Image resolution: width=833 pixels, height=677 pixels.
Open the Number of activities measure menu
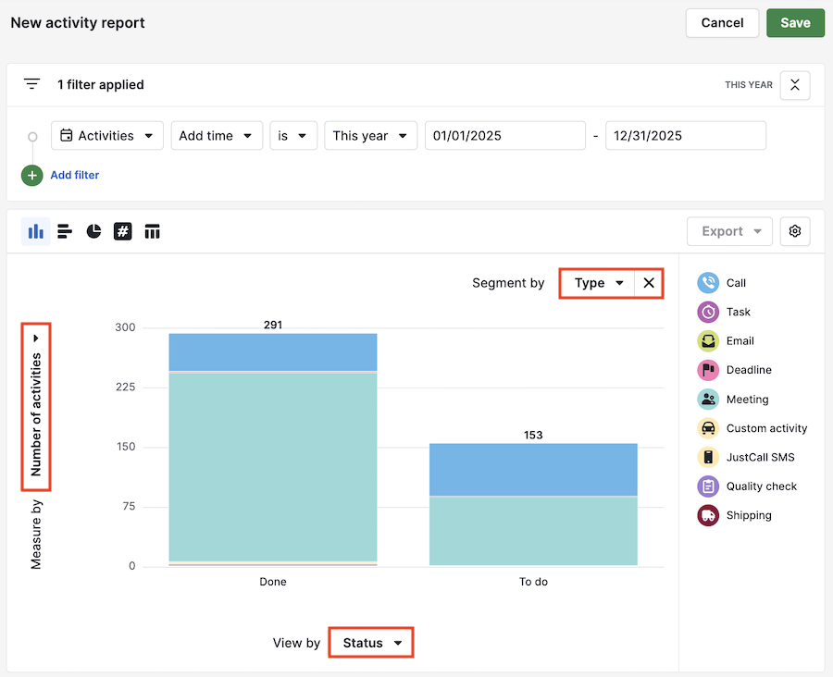click(37, 406)
